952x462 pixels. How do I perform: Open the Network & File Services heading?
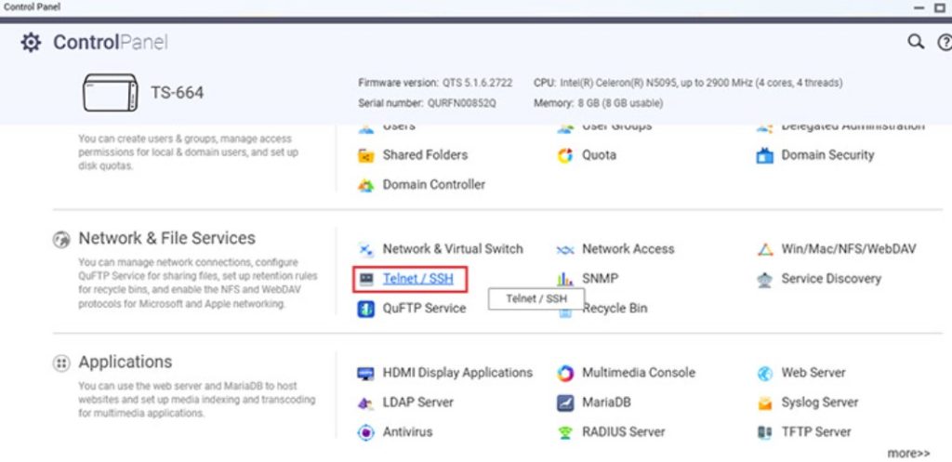[167, 239]
